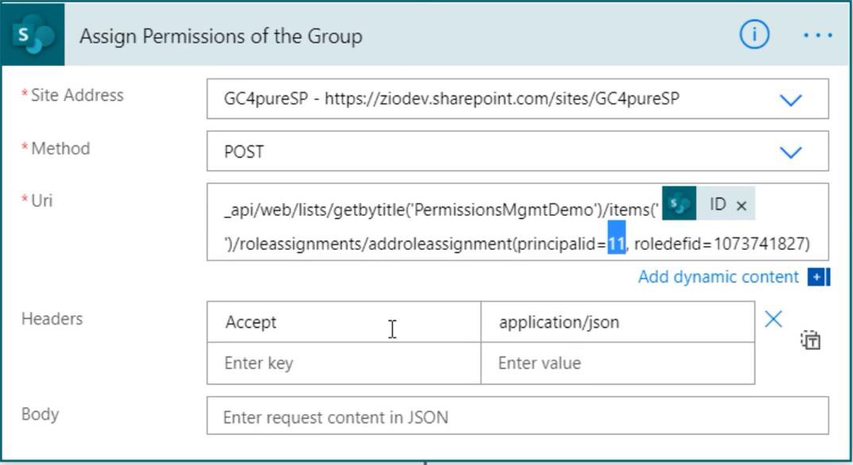Image resolution: width=853 pixels, height=465 pixels.
Task: Remove the ID dynamic content token
Action: point(741,206)
